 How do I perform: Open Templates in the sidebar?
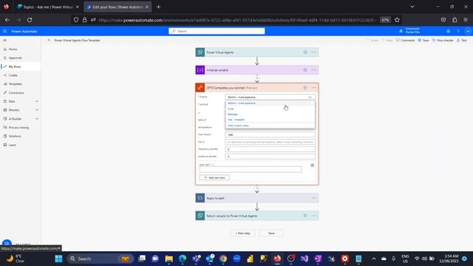tap(15, 84)
